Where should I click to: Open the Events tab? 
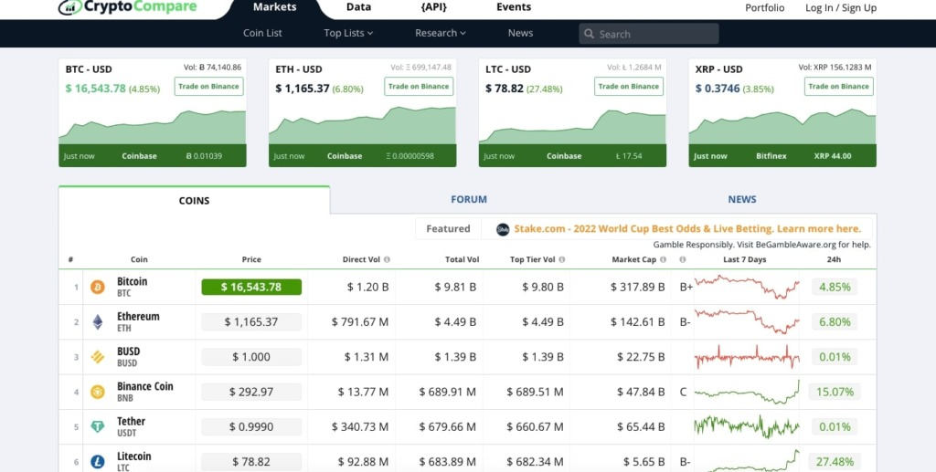pyautogui.click(x=514, y=7)
